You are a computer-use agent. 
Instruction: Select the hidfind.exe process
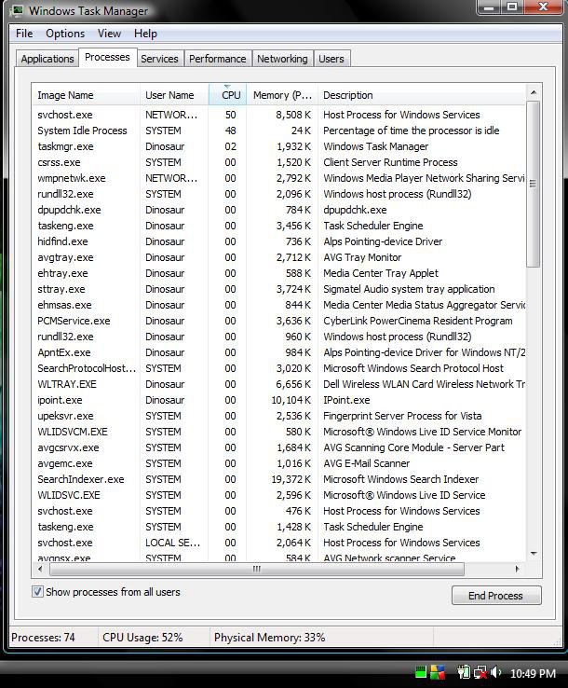(x=278, y=241)
